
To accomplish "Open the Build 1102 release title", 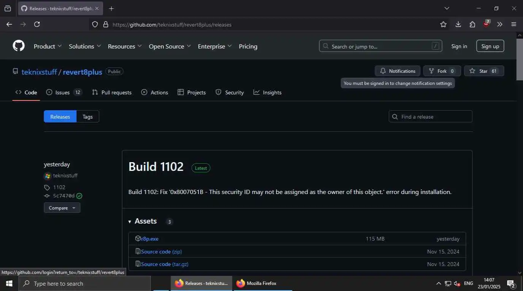I will pos(156,167).
